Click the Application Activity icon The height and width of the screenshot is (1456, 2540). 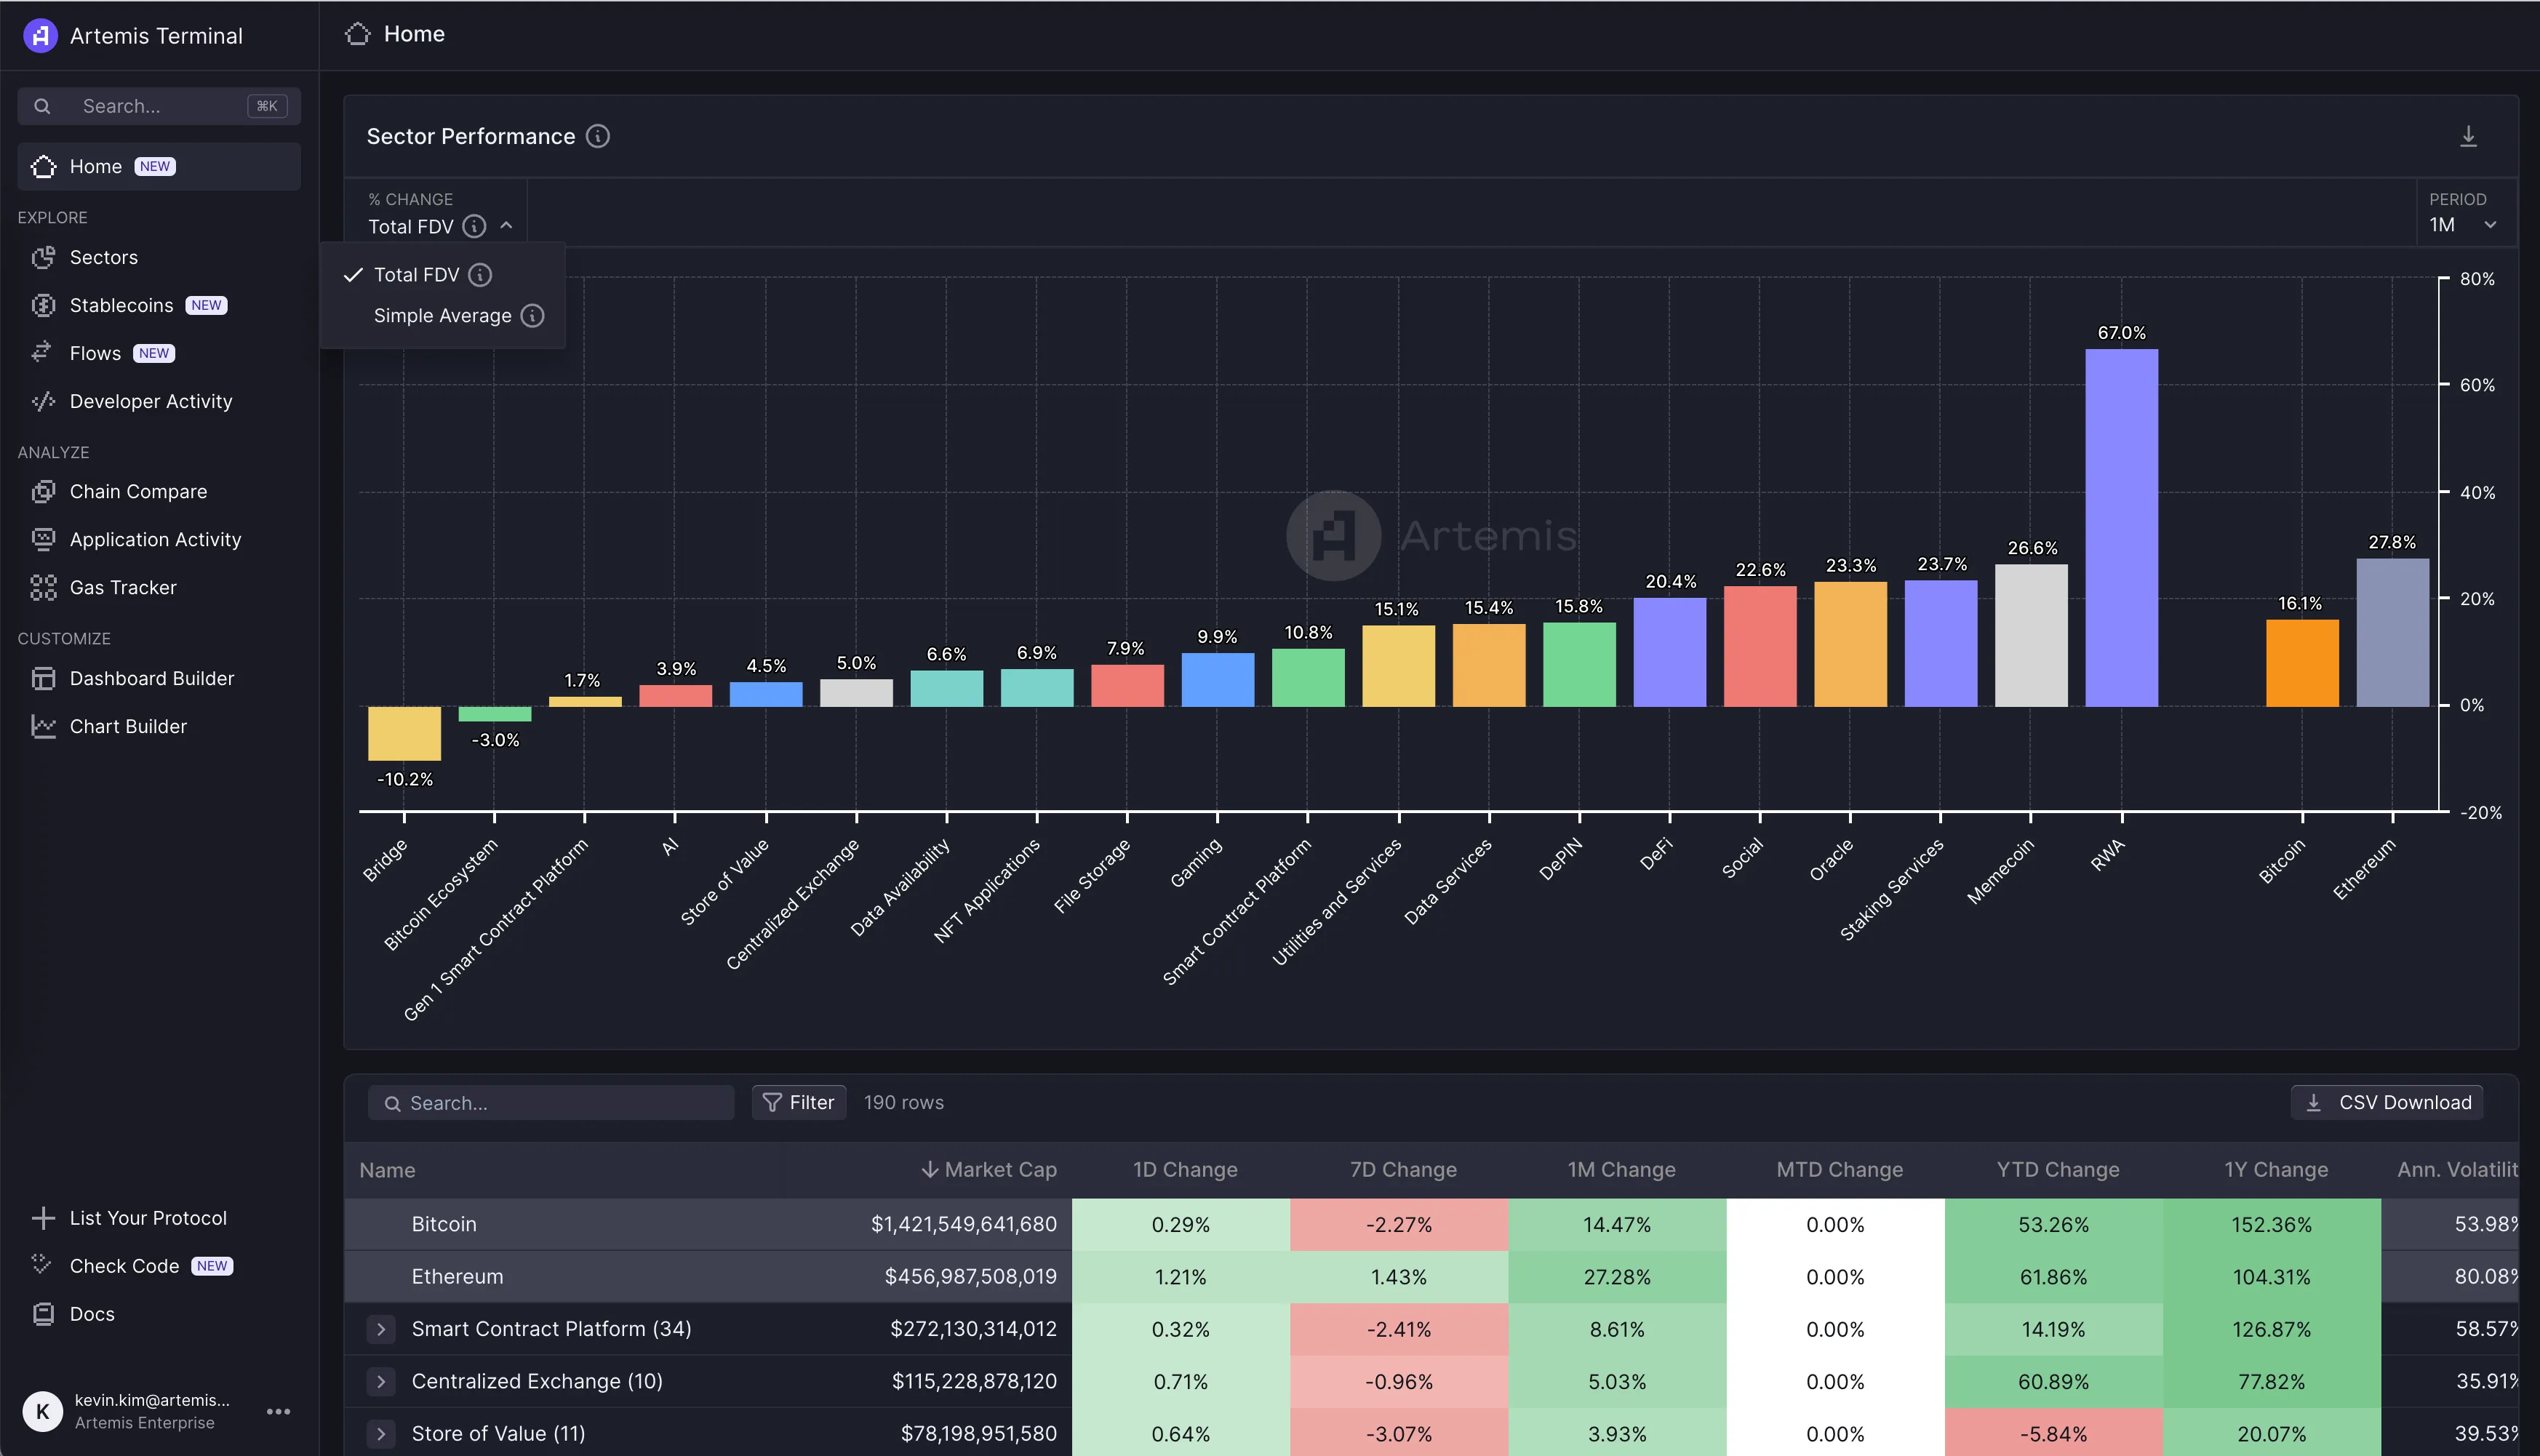pyautogui.click(x=43, y=540)
